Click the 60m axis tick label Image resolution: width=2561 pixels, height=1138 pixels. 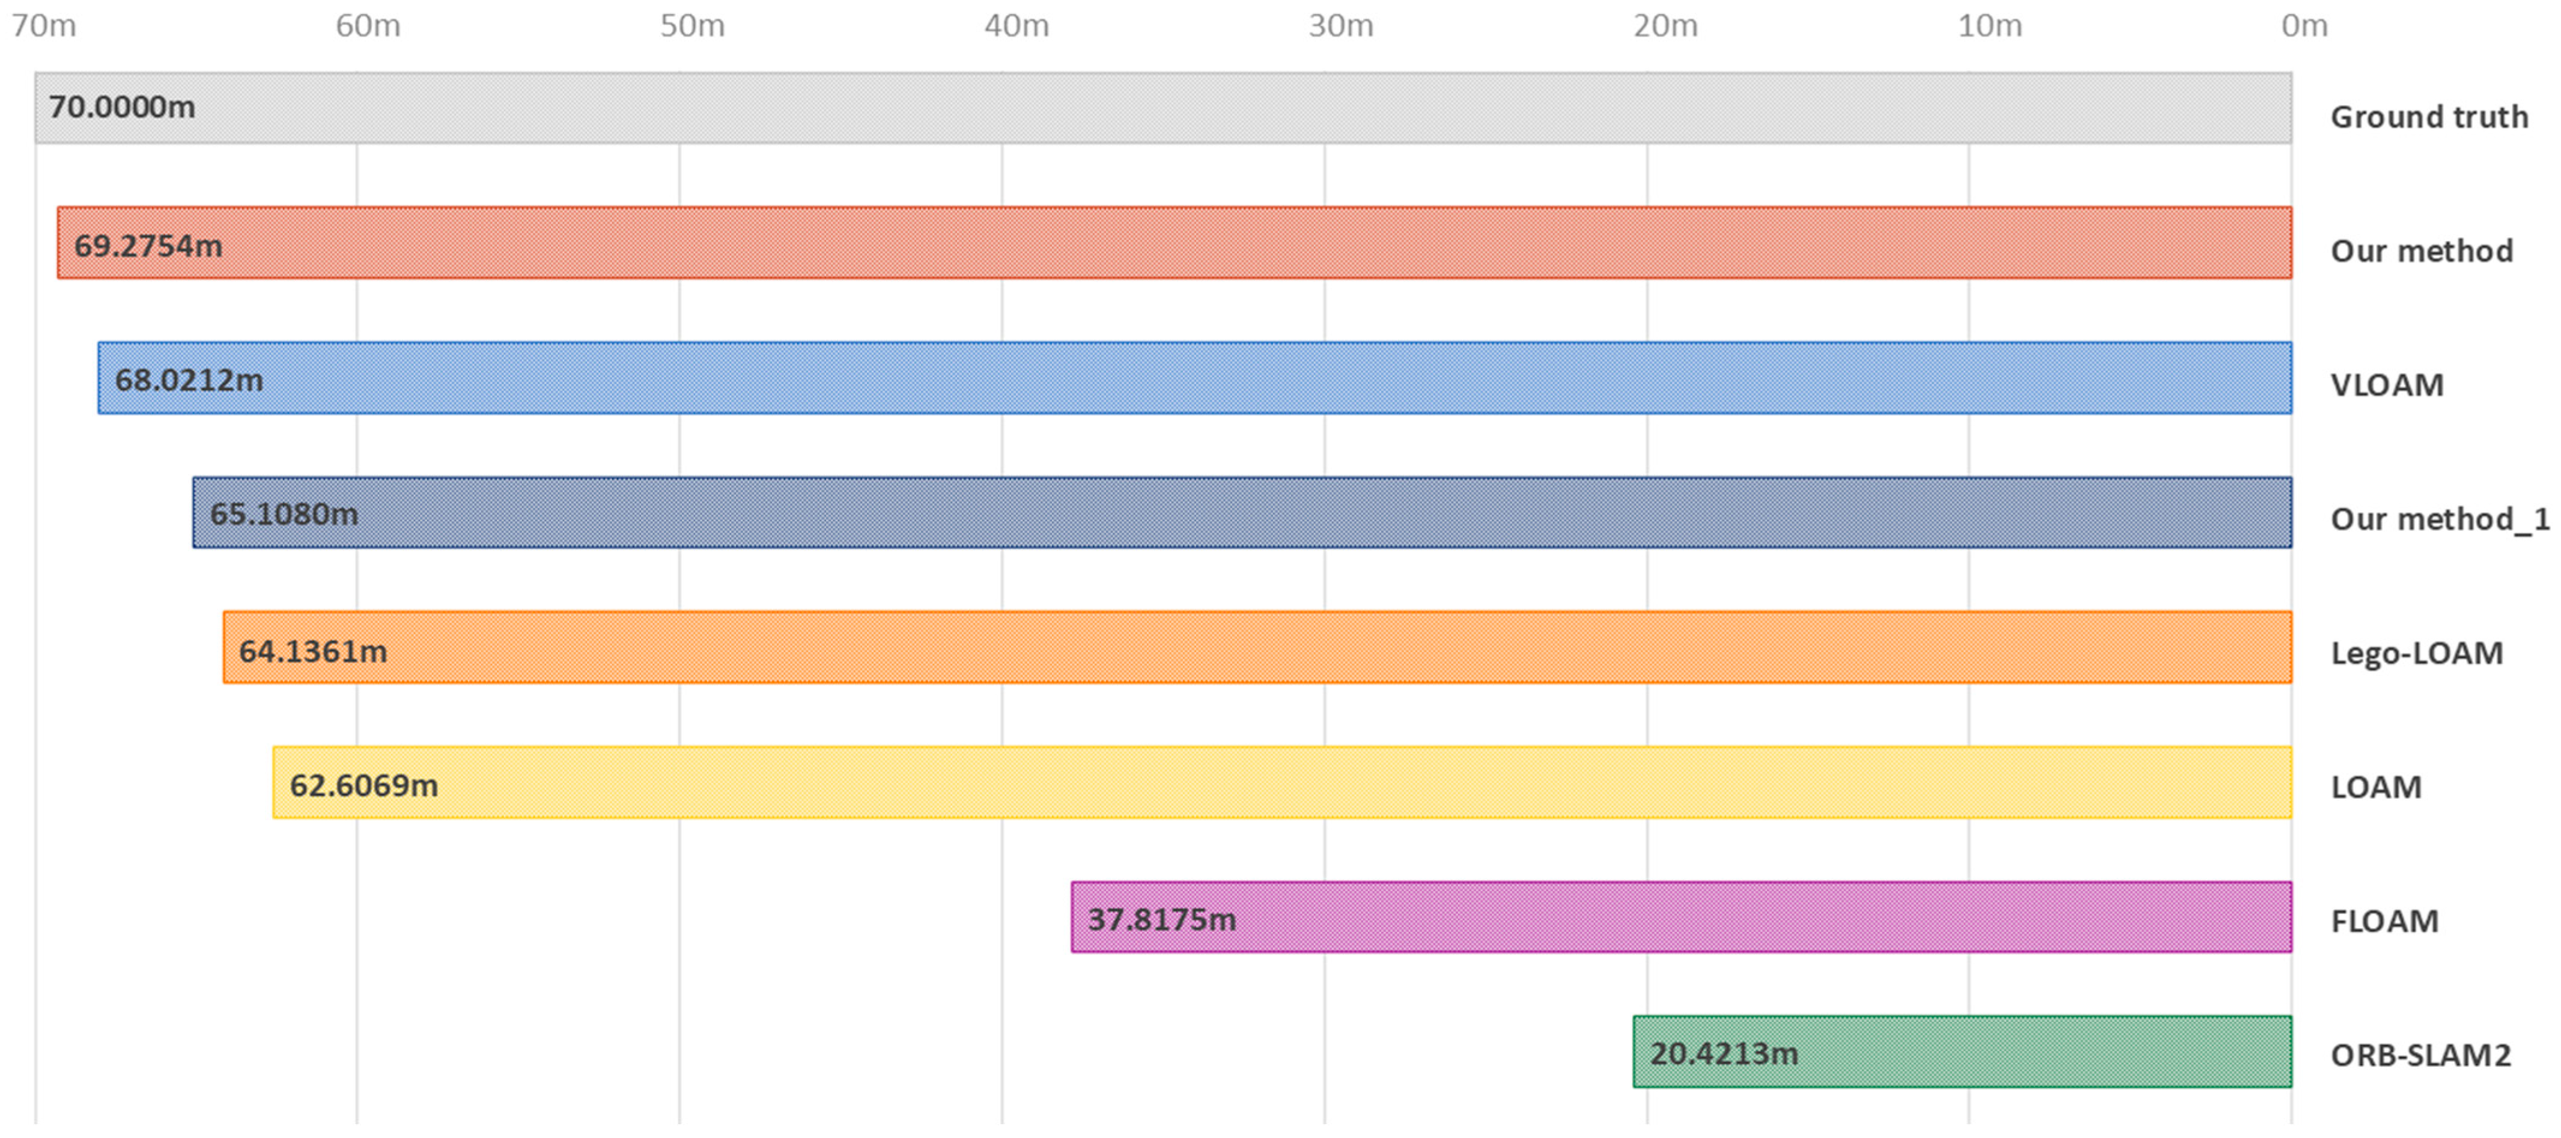click(368, 26)
